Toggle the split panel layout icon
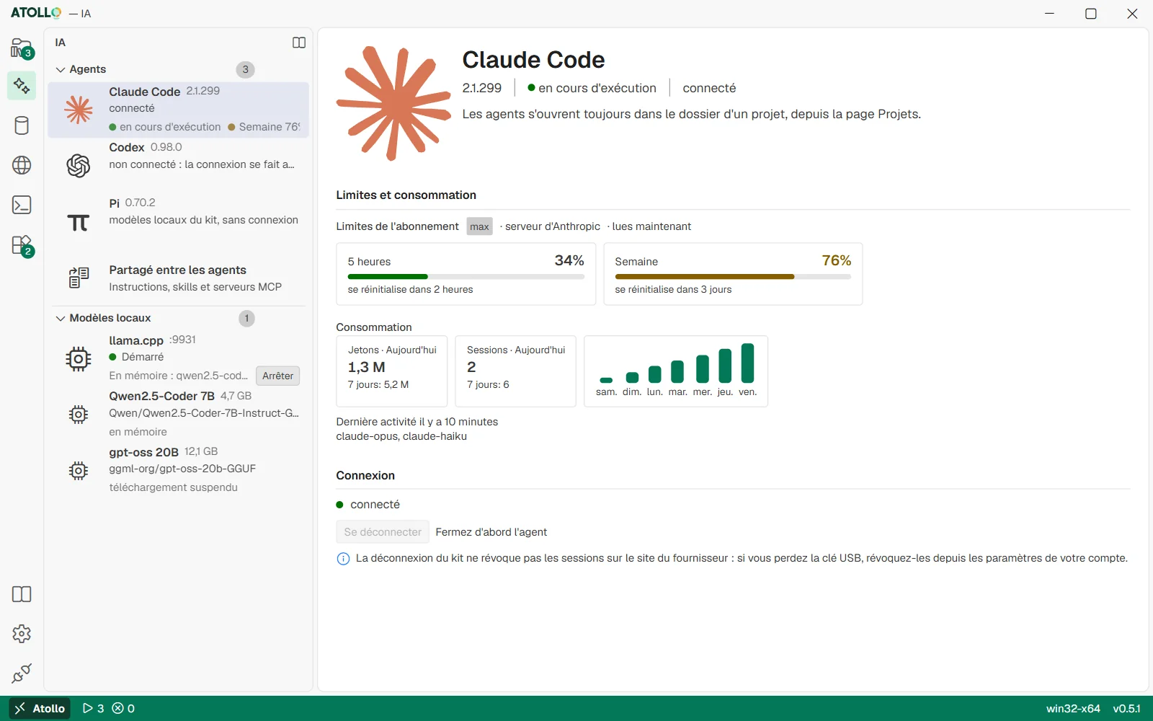The height and width of the screenshot is (721, 1153). click(x=299, y=43)
